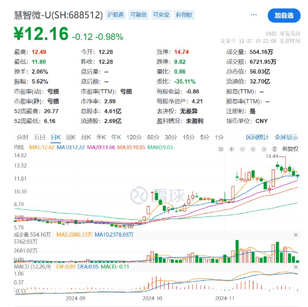Click the 科创板 tag

click(184, 15)
